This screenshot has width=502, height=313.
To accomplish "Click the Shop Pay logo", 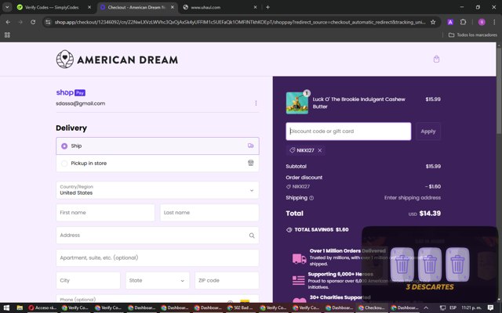I will coord(71,92).
